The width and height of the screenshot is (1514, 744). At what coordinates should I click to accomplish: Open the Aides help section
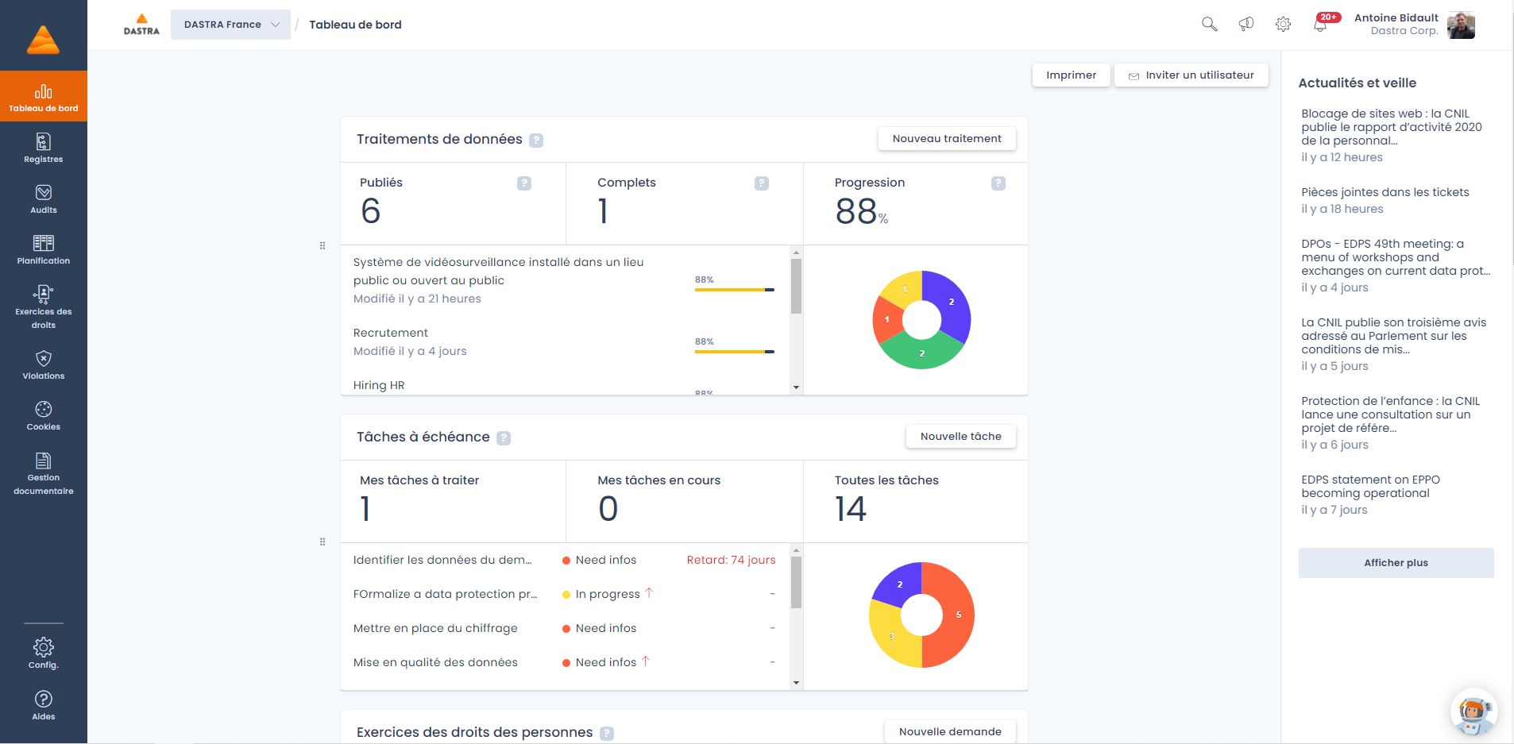tap(44, 705)
